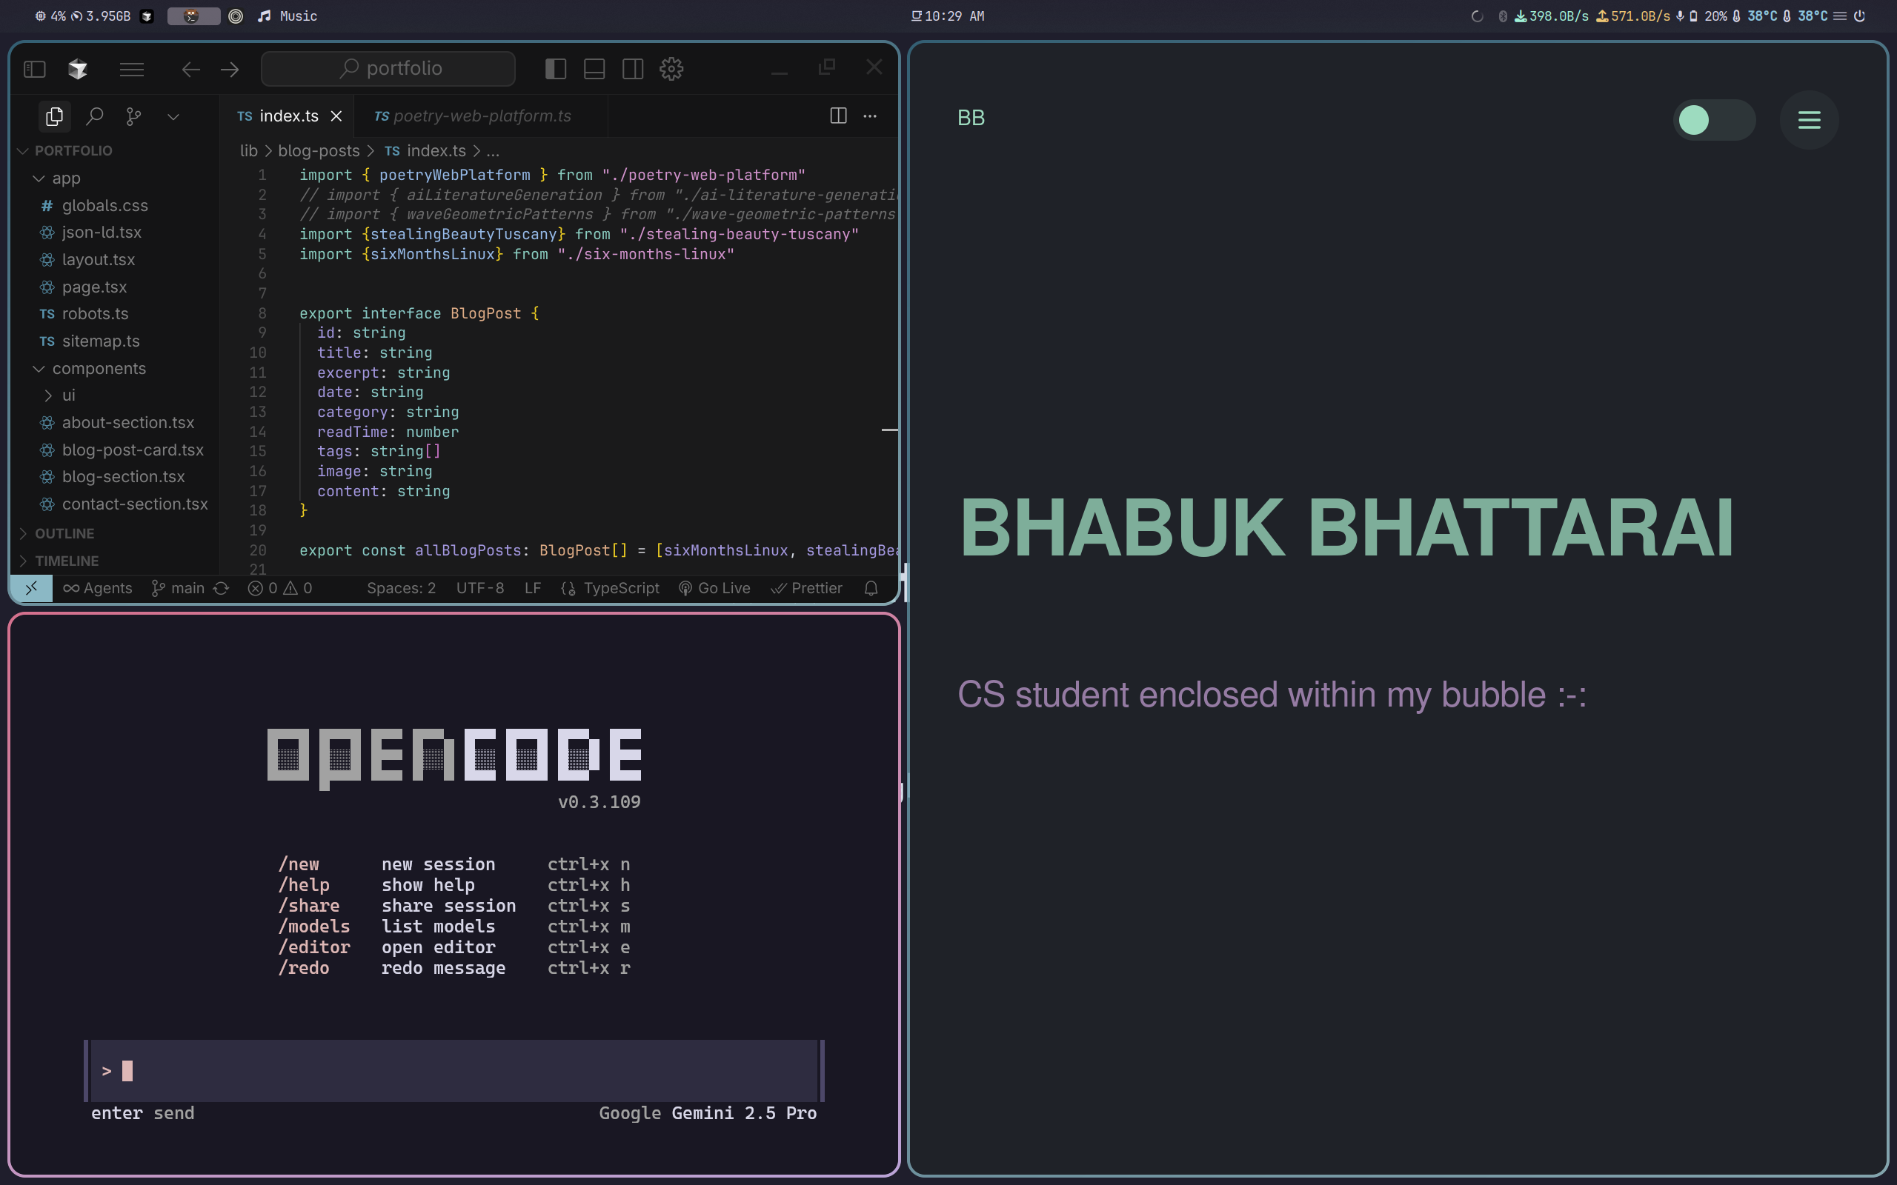Switch to poetry-web-platform.ts tab
The image size is (1897, 1185).
click(x=480, y=116)
